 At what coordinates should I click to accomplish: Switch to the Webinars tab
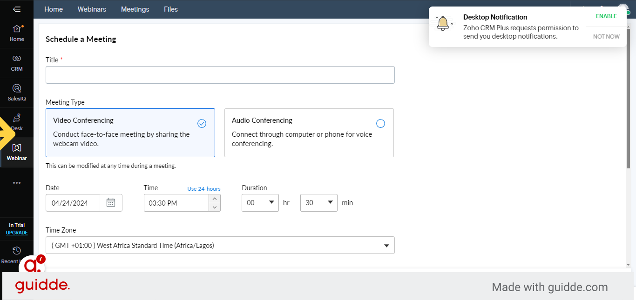click(x=92, y=9)
